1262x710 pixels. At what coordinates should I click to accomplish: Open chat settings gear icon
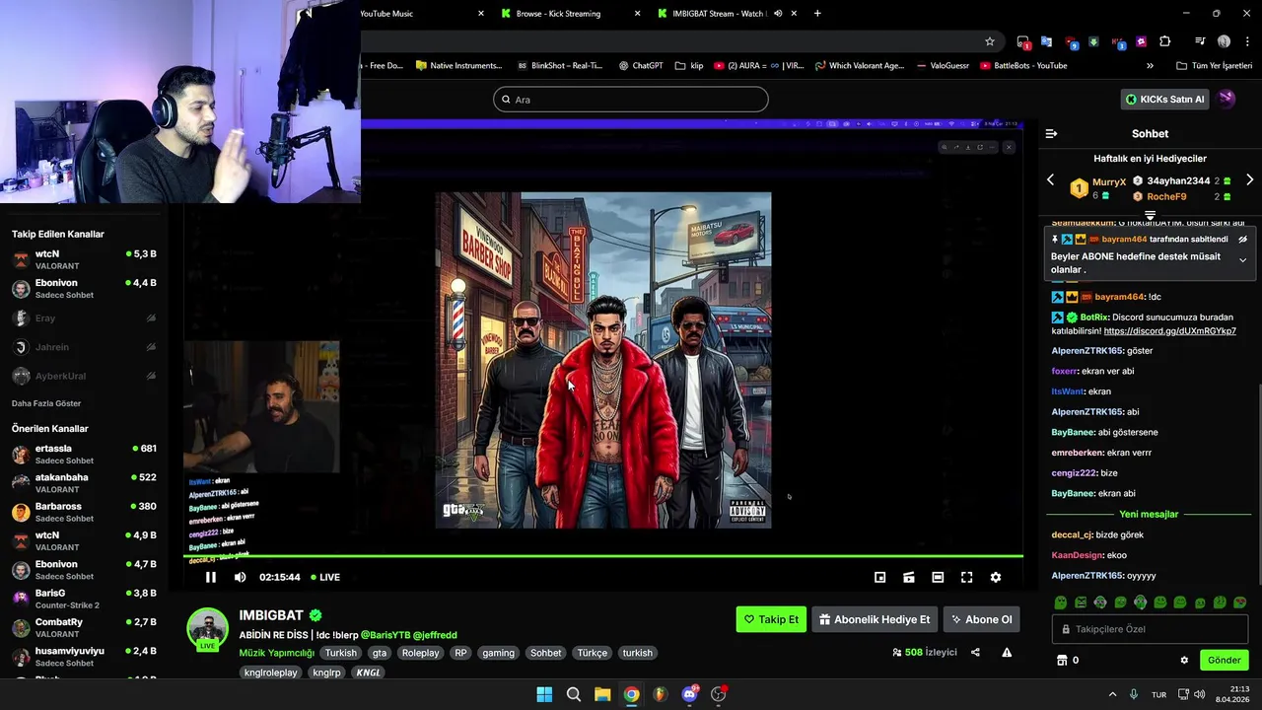click(x=1184, y=660)
